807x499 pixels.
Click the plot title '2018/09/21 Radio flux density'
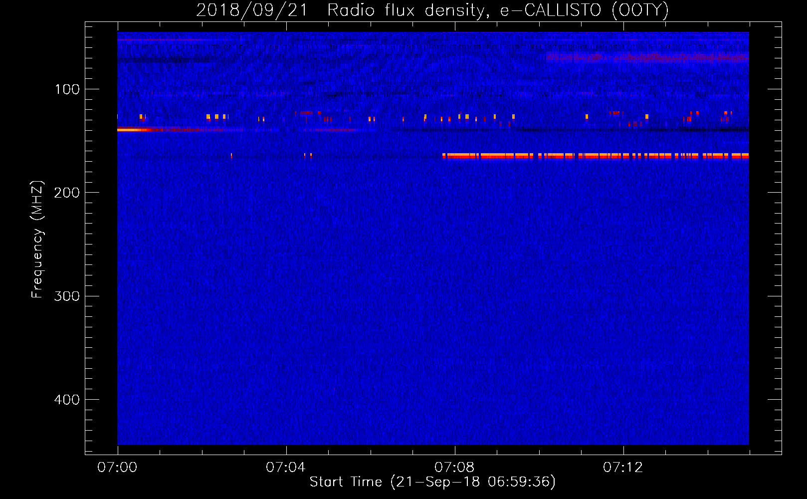click(x=432, y=10)
